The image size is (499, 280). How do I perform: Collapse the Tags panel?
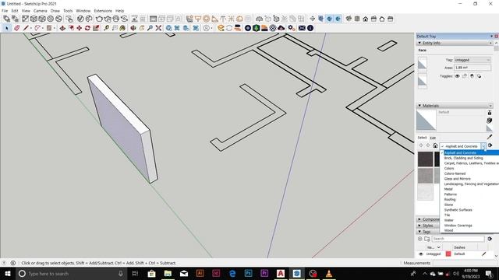tap(419, 232)
